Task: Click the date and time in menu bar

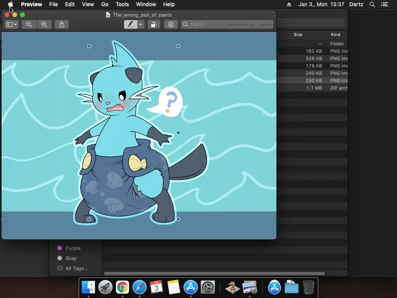Action: point(321,4)
